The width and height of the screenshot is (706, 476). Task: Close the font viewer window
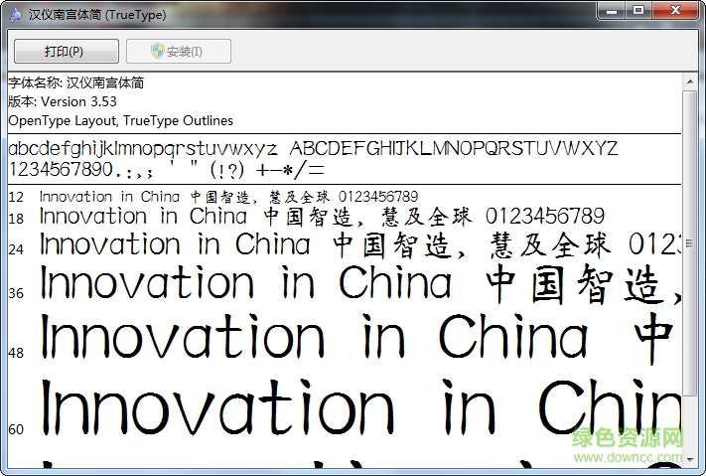(x=675, y=11)
